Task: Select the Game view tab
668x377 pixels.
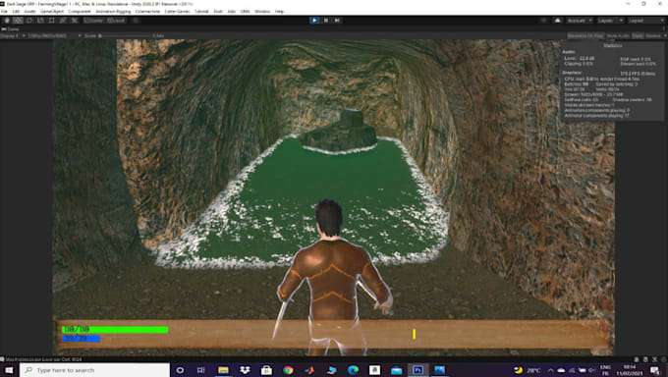Action: click(x=11, y=29)
